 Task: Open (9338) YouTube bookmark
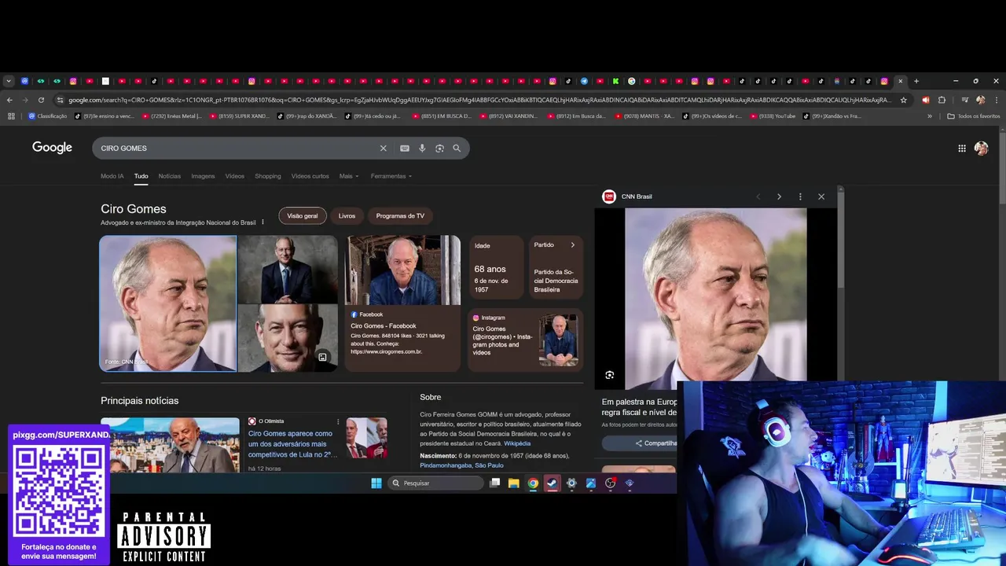(772, 116)
